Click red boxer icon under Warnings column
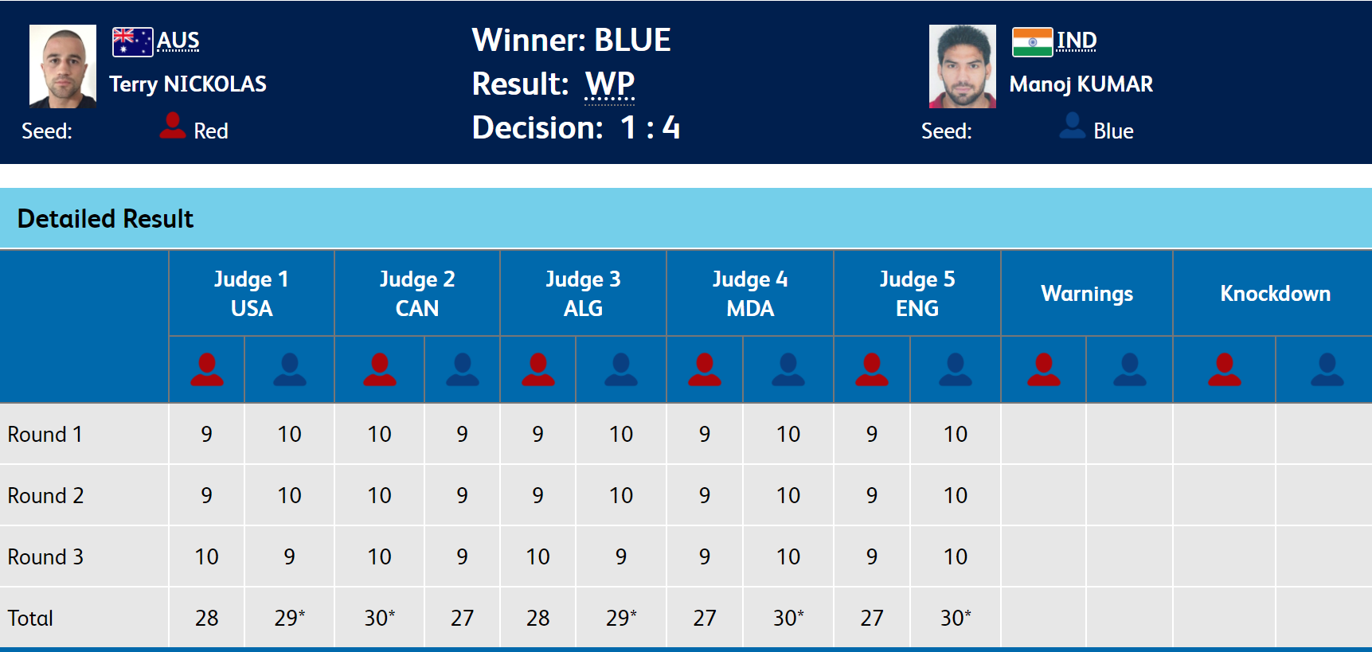 (1044, 369)
